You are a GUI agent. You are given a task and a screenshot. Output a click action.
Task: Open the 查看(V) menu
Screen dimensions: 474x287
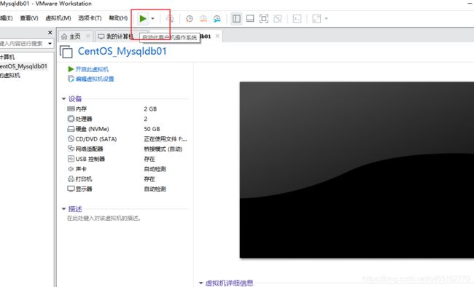(x=29, y=18)
